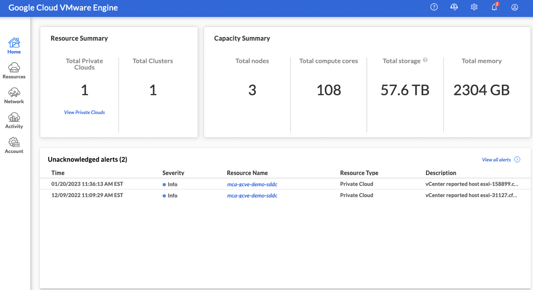Open mca-gcve-demo-sddc link in 12/09/2022 alert

[252, 195]
